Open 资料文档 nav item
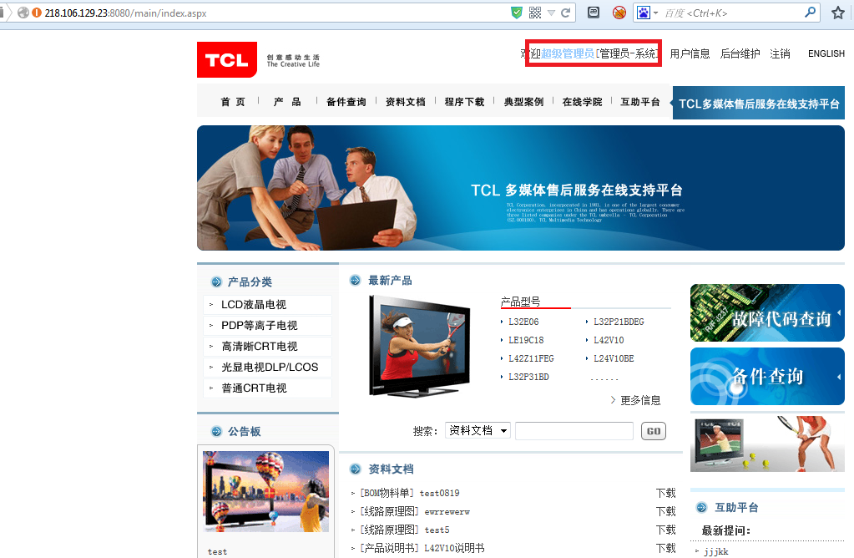This screenshot has height=558, width=854. point(405,102)
